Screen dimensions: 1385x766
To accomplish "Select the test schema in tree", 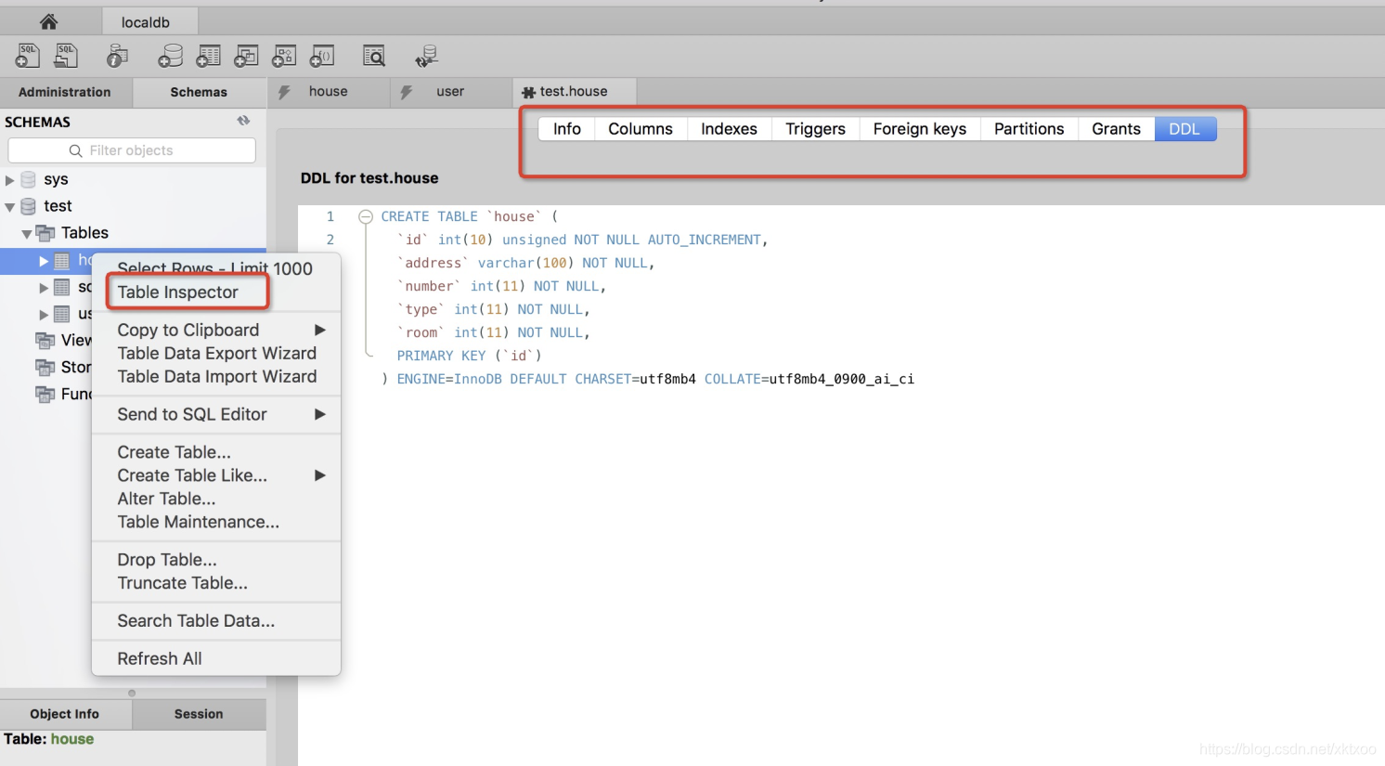I will (x=58, y=206).
